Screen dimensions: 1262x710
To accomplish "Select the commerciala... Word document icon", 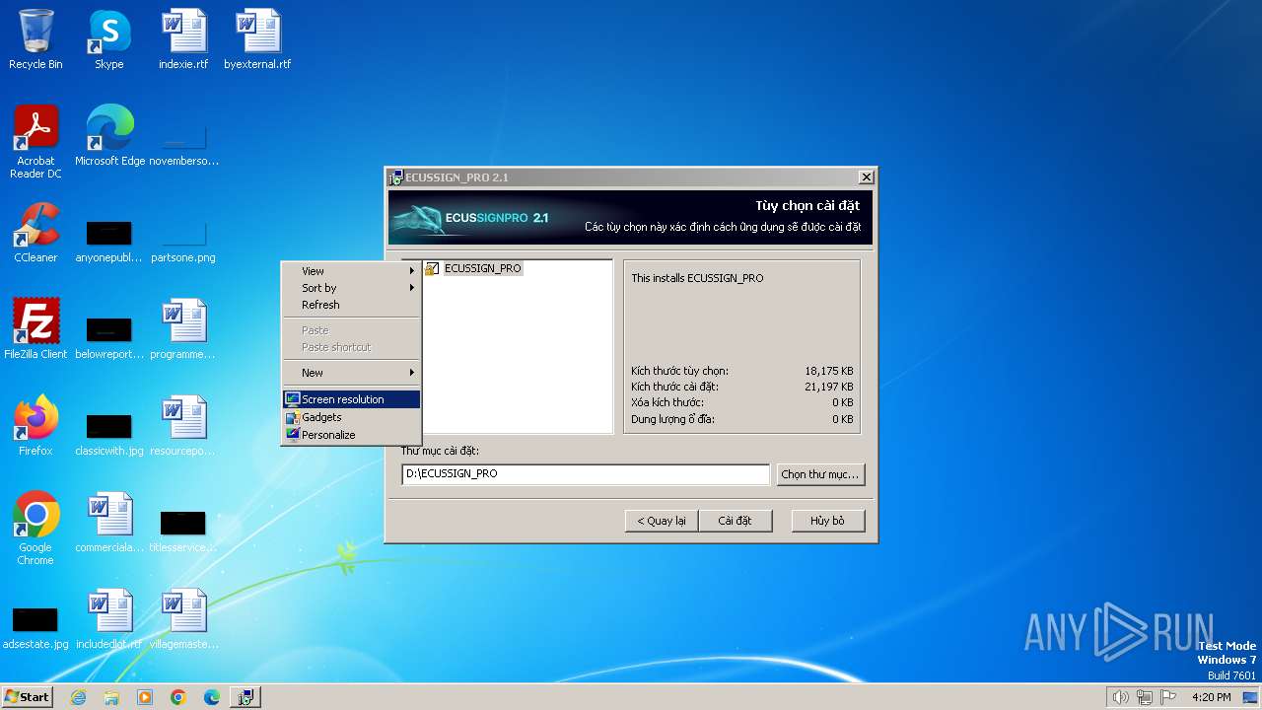I will point(109,523).
